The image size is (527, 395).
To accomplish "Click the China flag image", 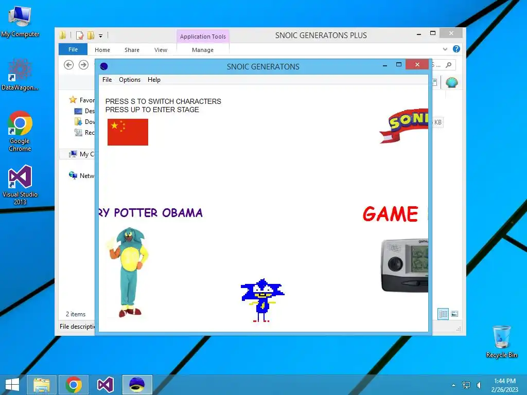I will coord(128,132).
